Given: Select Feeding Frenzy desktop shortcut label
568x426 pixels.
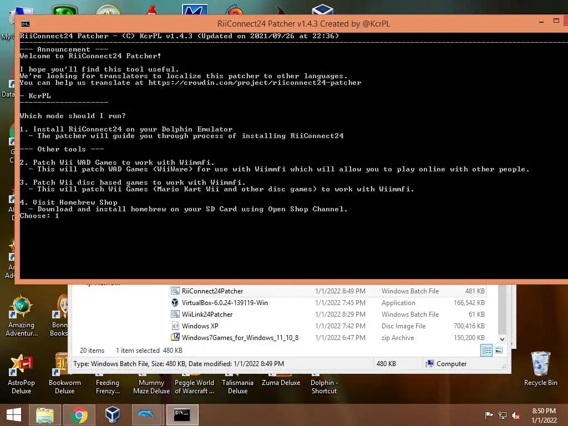Looking at the screenshot, I should 108,387.
